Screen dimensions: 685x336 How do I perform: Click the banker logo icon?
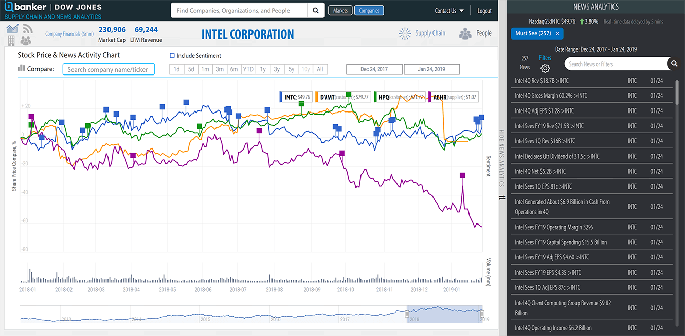9,7
